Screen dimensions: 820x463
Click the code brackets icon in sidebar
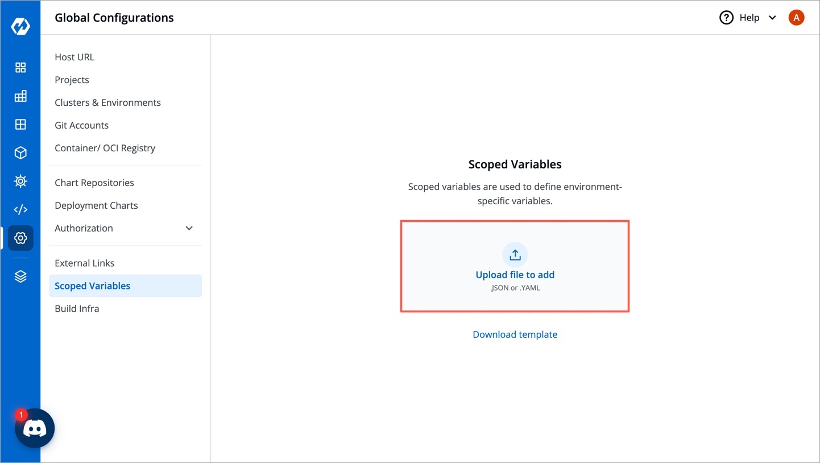coord(20,209)
